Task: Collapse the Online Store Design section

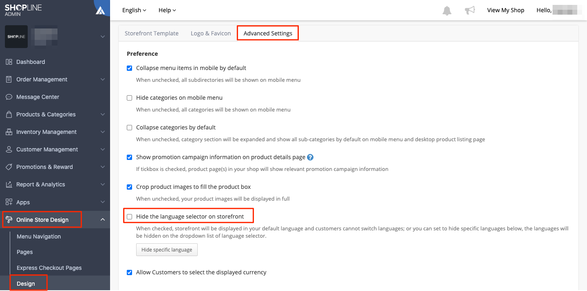Action: pyautogui.click(x=103, y=220)
